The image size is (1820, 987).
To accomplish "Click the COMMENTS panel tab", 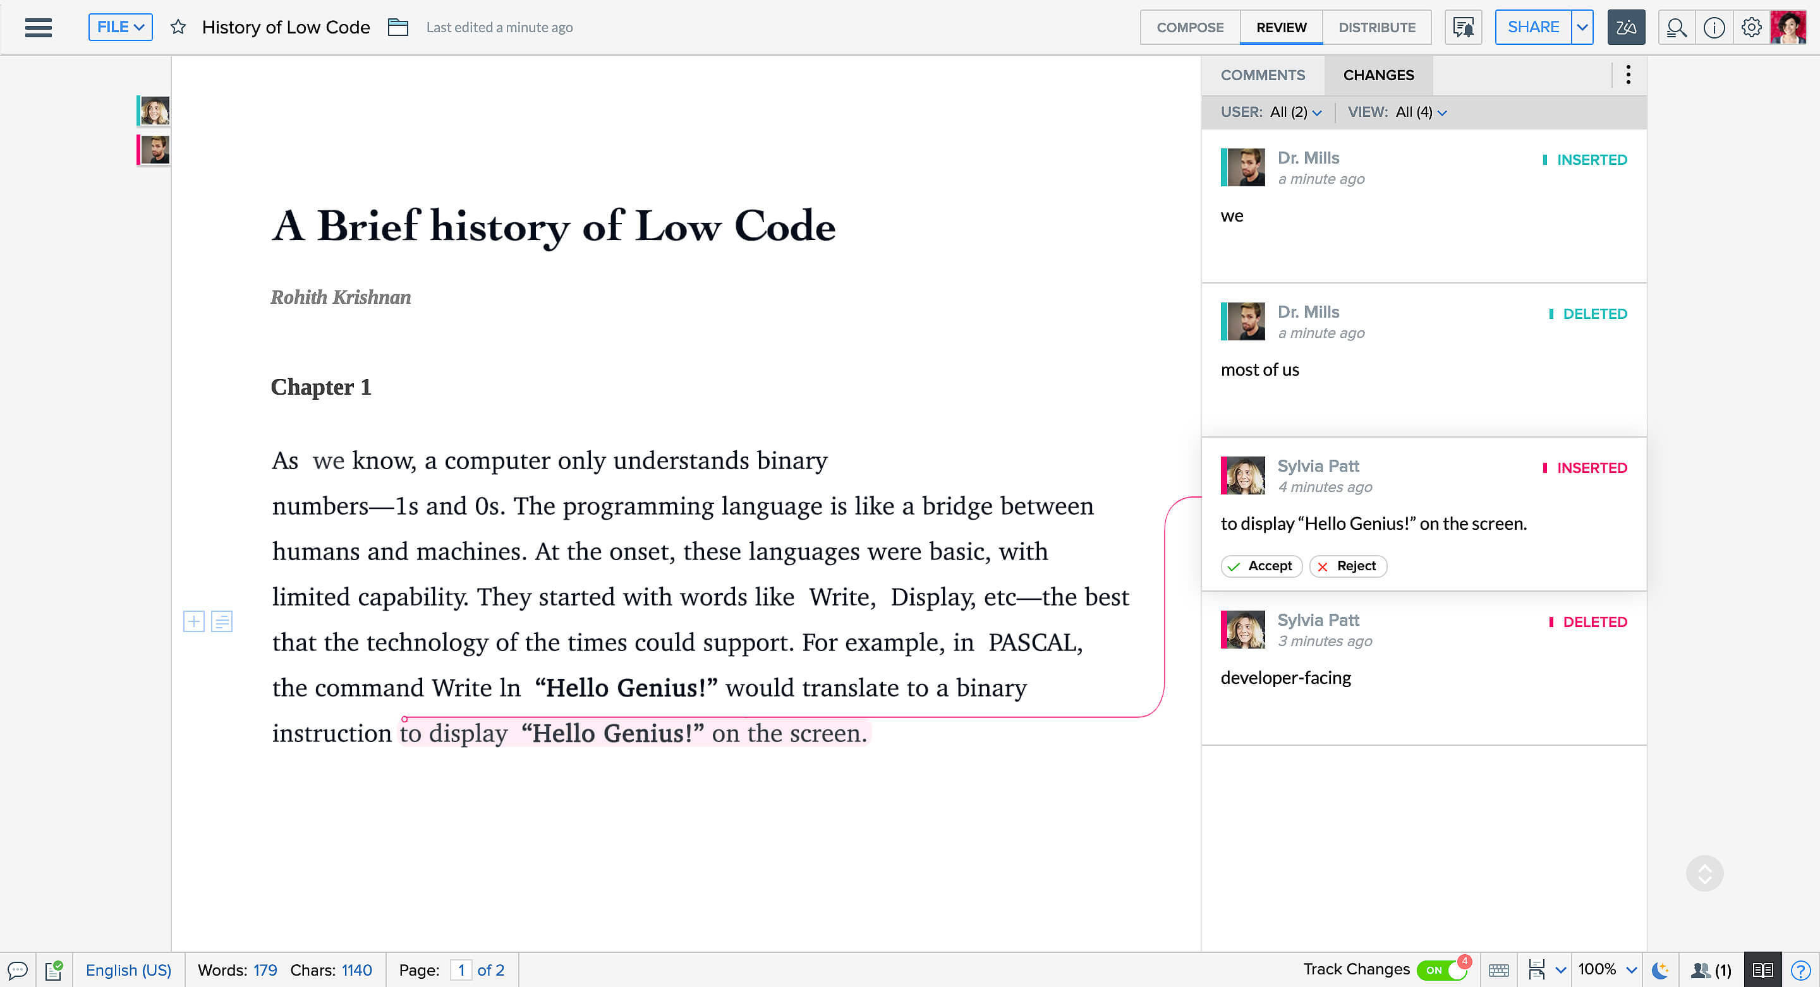I will (x=1263, y=75).
